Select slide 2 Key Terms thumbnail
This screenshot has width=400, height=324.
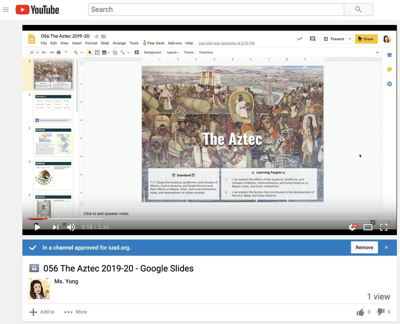click(53, 108)
